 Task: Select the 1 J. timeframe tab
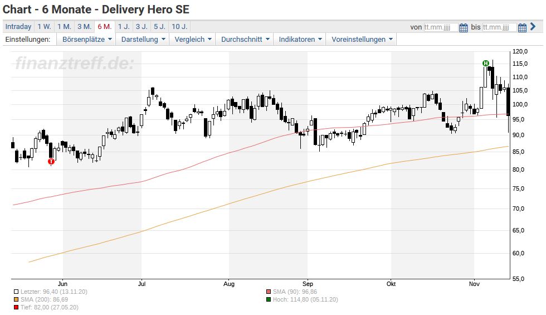click(x=124, y=27)
